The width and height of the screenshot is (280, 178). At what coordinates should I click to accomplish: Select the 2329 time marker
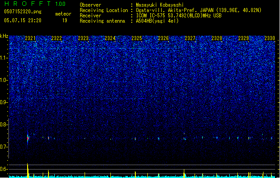tap(243, 38)
